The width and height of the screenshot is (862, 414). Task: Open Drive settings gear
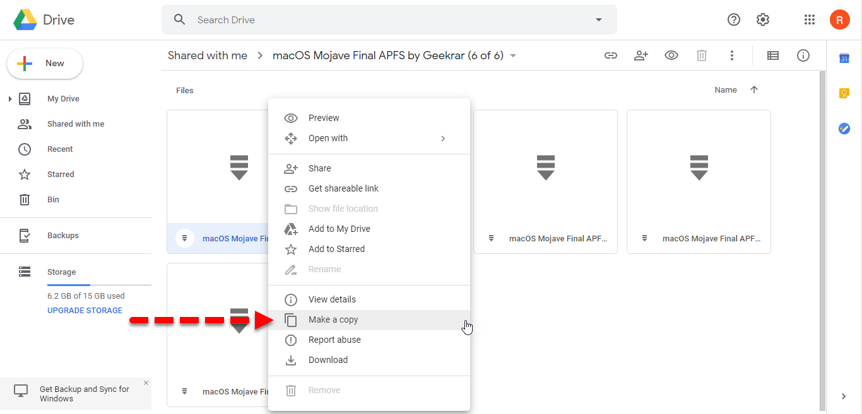pyautogui.click(x=763, y=20)
